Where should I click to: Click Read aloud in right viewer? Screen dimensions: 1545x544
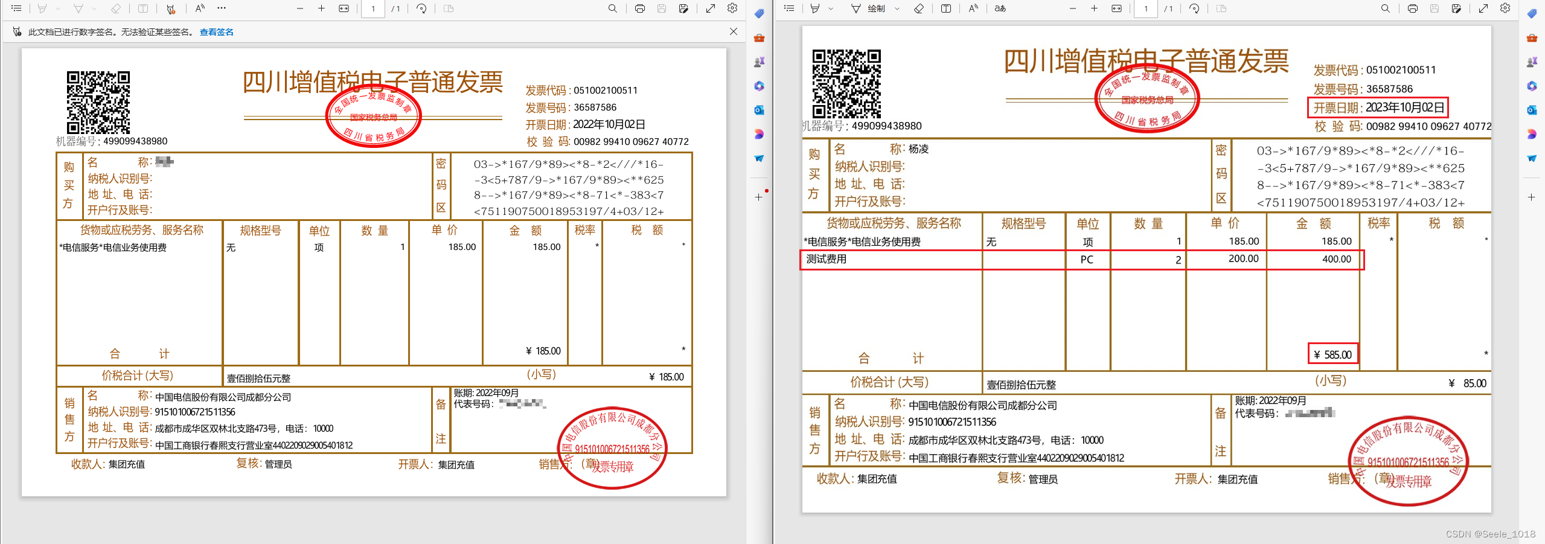pos(973,8)
